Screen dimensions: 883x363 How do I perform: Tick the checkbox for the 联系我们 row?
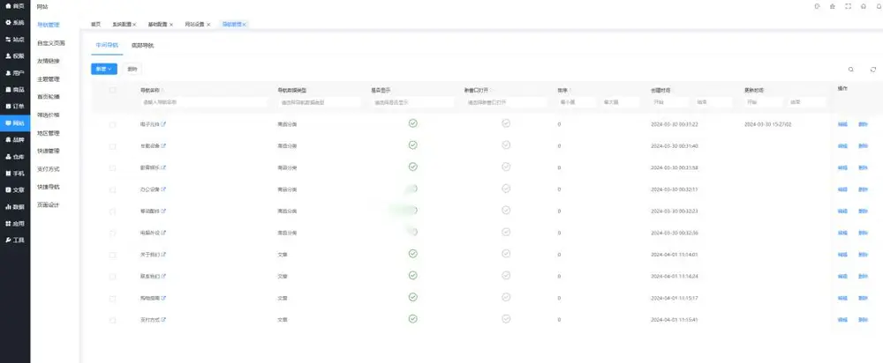[x=113, y=277]
